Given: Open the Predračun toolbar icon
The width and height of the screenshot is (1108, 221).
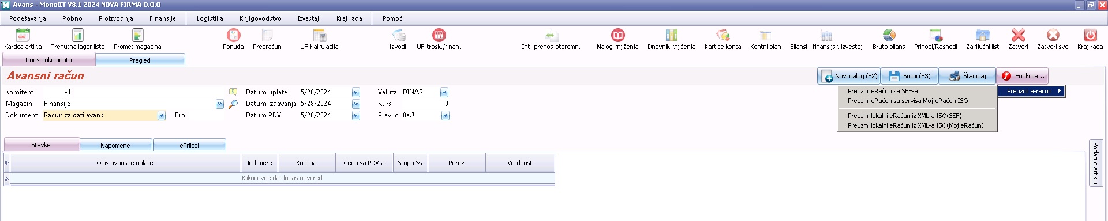Looking at the screenshot, I should tap(267, 36).
